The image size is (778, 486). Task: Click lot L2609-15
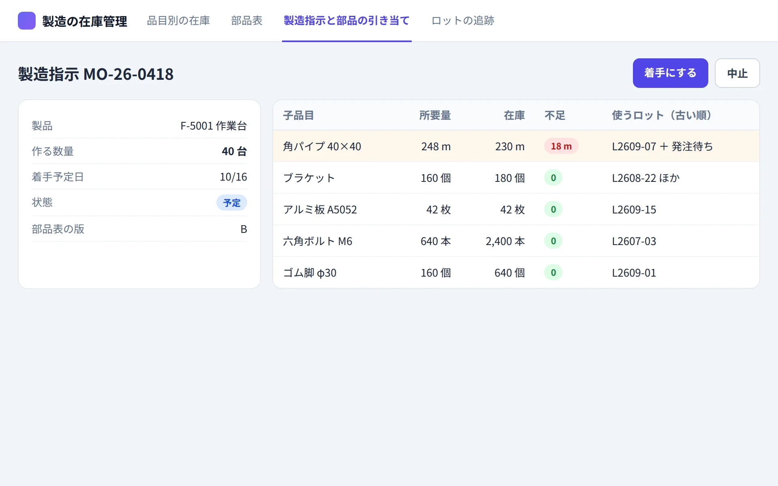pos(634,209)
